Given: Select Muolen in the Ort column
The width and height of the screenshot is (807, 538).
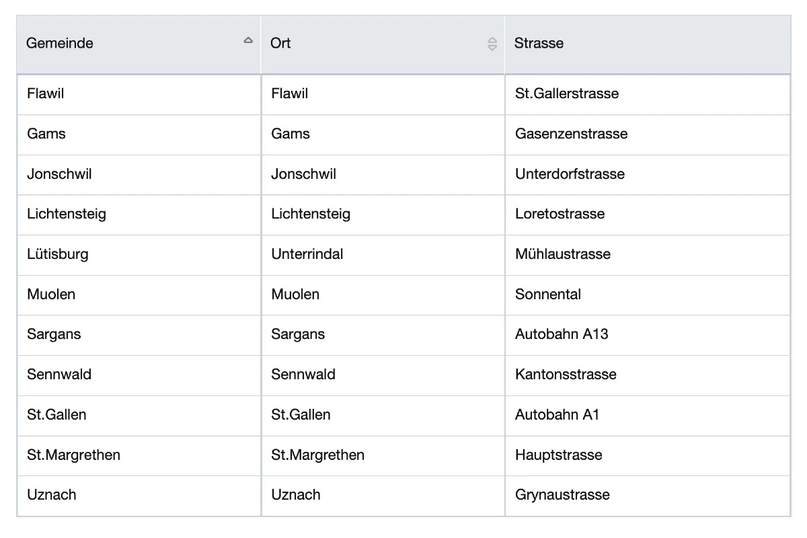Looking at the screenshot, I should [383, 295].
